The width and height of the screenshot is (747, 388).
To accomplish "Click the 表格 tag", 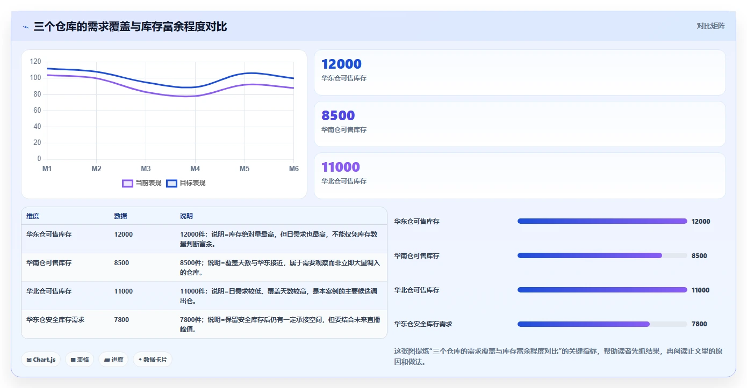I will click(80, 360).
